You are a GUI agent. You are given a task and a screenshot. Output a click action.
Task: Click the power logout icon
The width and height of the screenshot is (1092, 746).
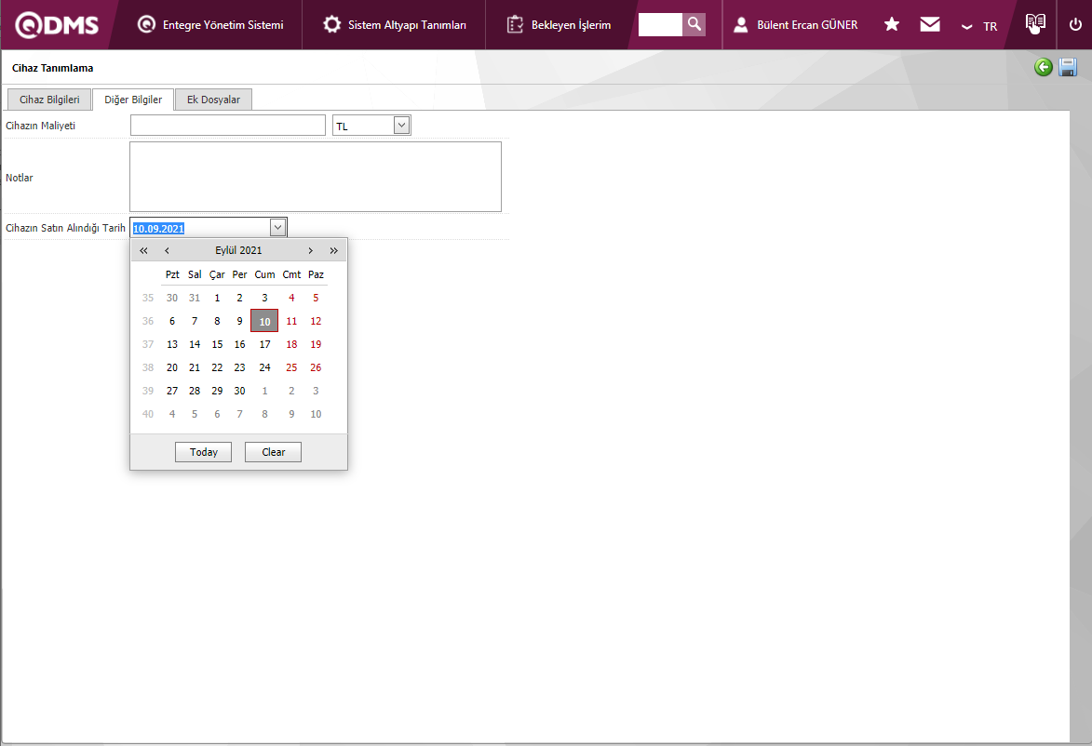1075,25
